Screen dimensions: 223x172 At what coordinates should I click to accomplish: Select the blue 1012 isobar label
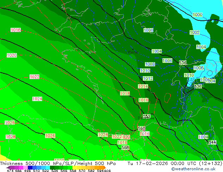[x=148, y=78]
